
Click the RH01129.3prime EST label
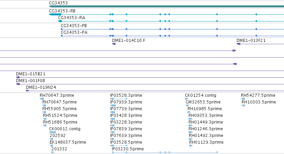(206, 142)
